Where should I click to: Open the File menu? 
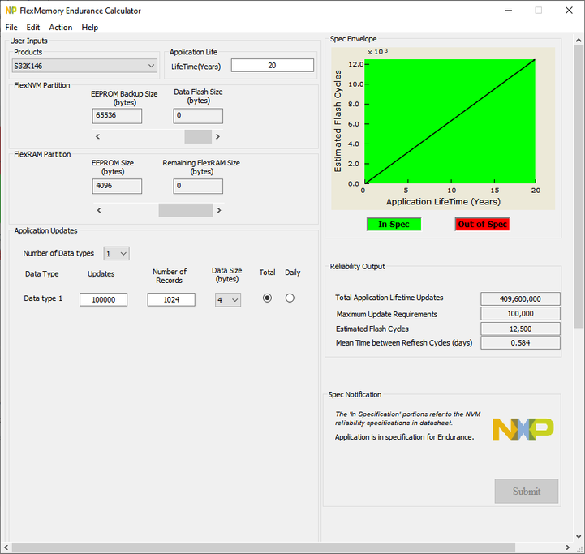pos(11,28)
